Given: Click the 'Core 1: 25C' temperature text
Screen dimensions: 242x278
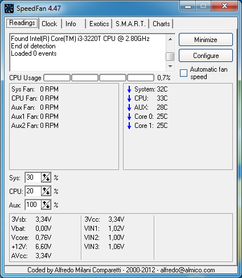Looking at the screenshot, I should (151, 126).
